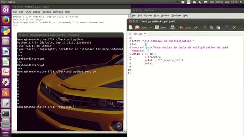
Task: Open the battery (100%) indicator
Action: pos(216,2)
